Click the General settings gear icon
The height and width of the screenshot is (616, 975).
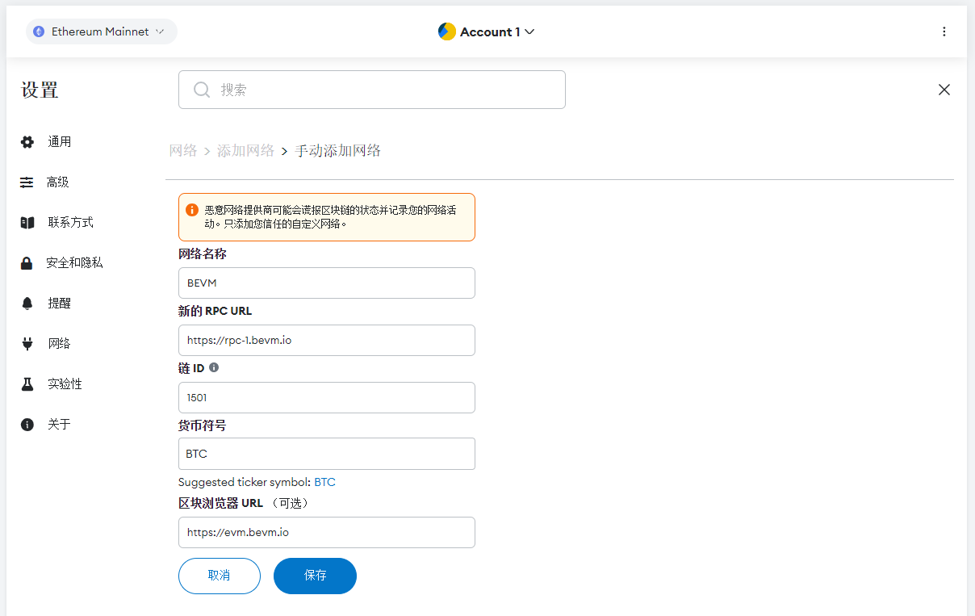coord(27,142)
